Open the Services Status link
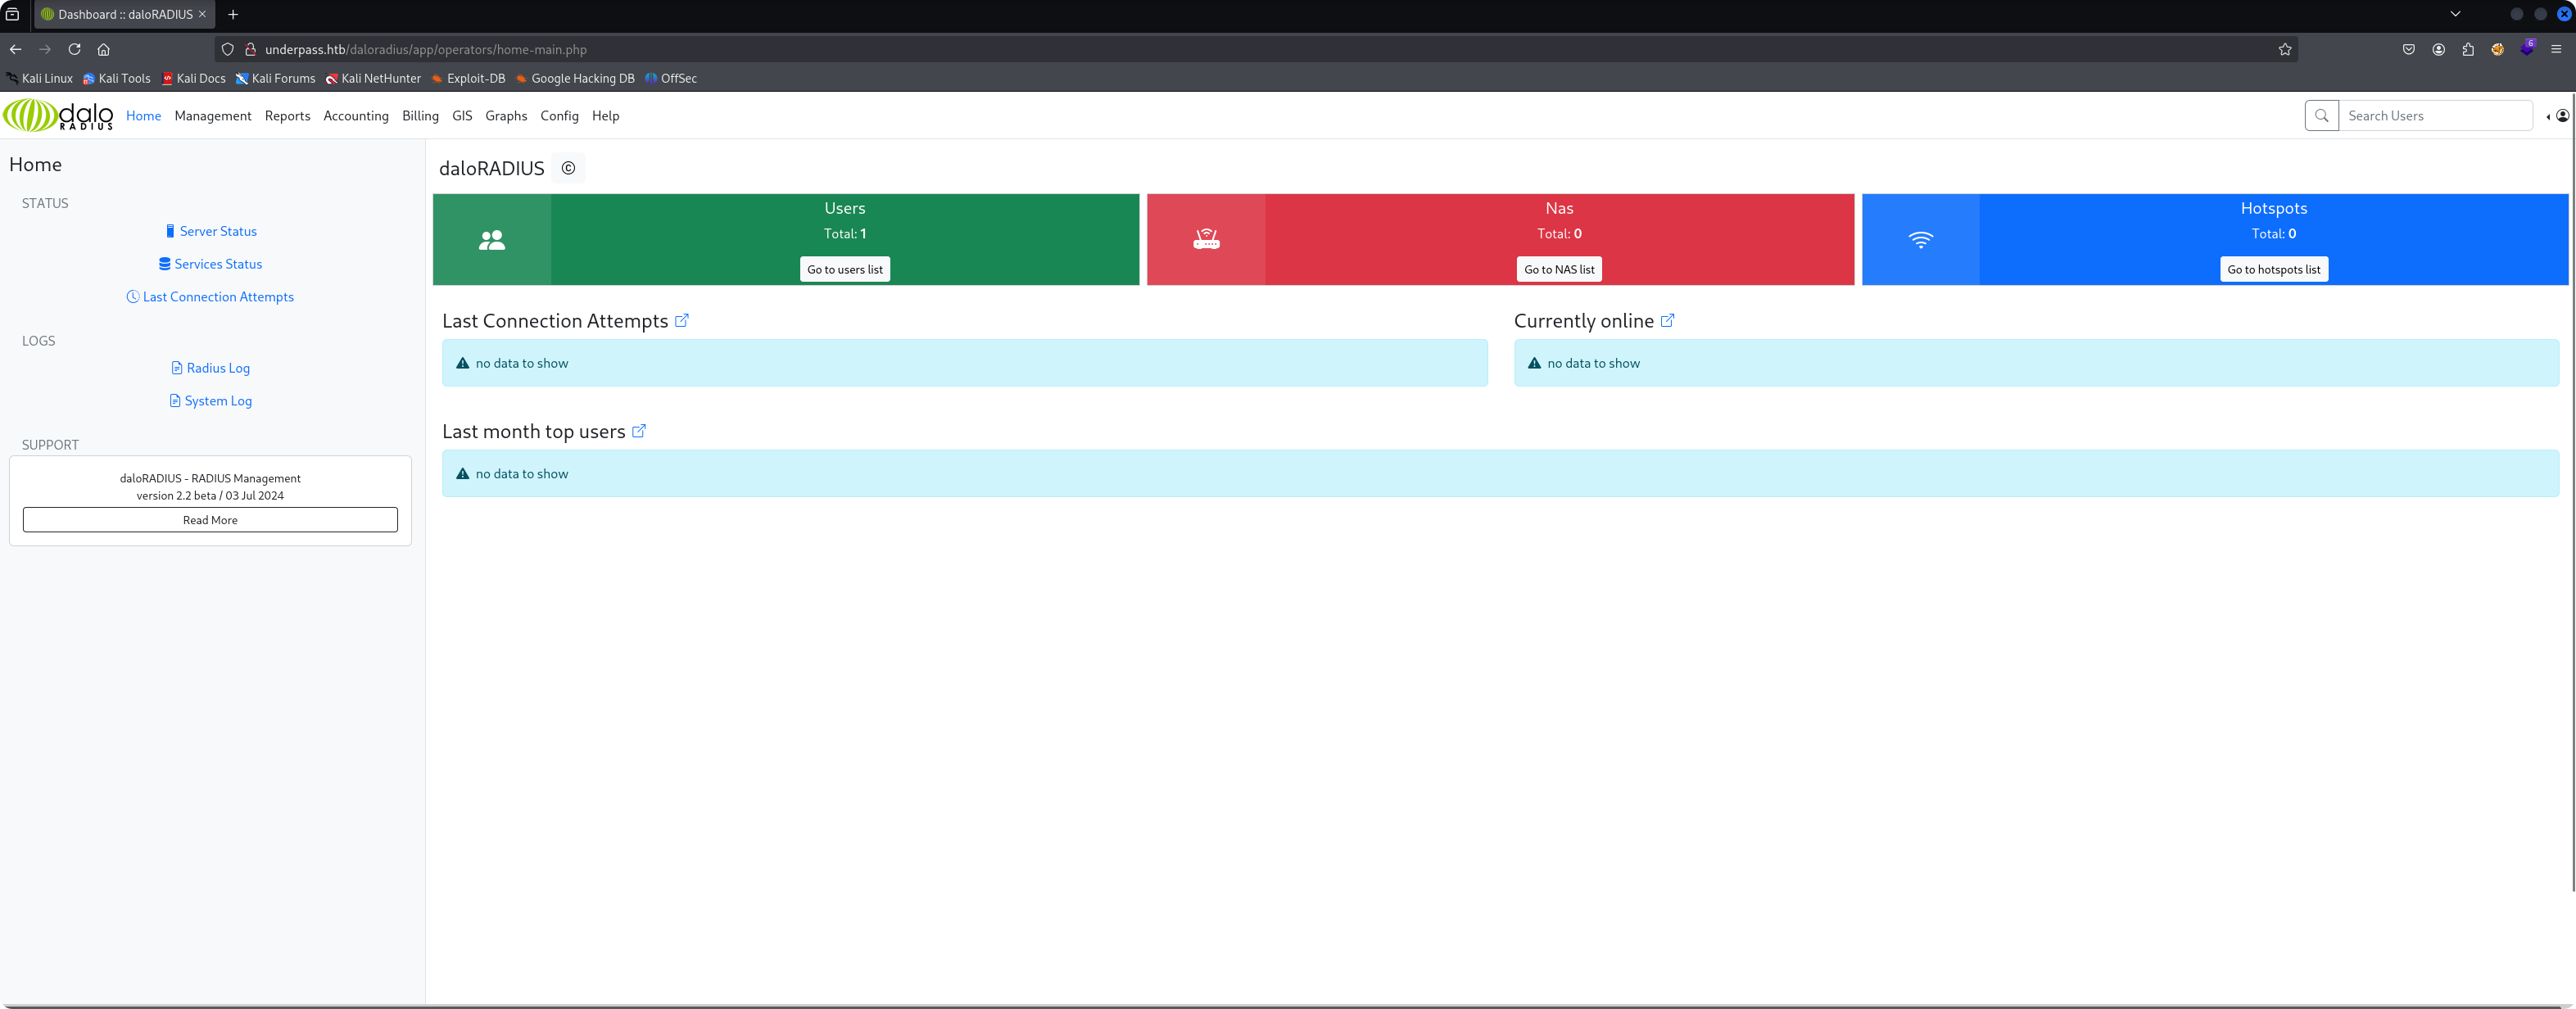Screen dimensions: 2576x1009 (x=217, y=264)
